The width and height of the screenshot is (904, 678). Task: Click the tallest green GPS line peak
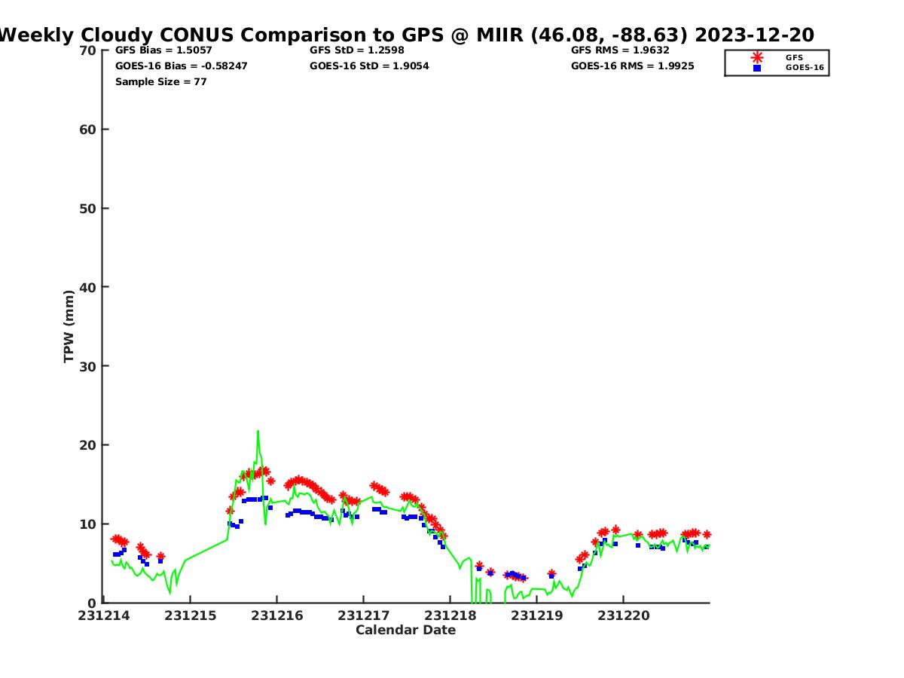point(258,432)
